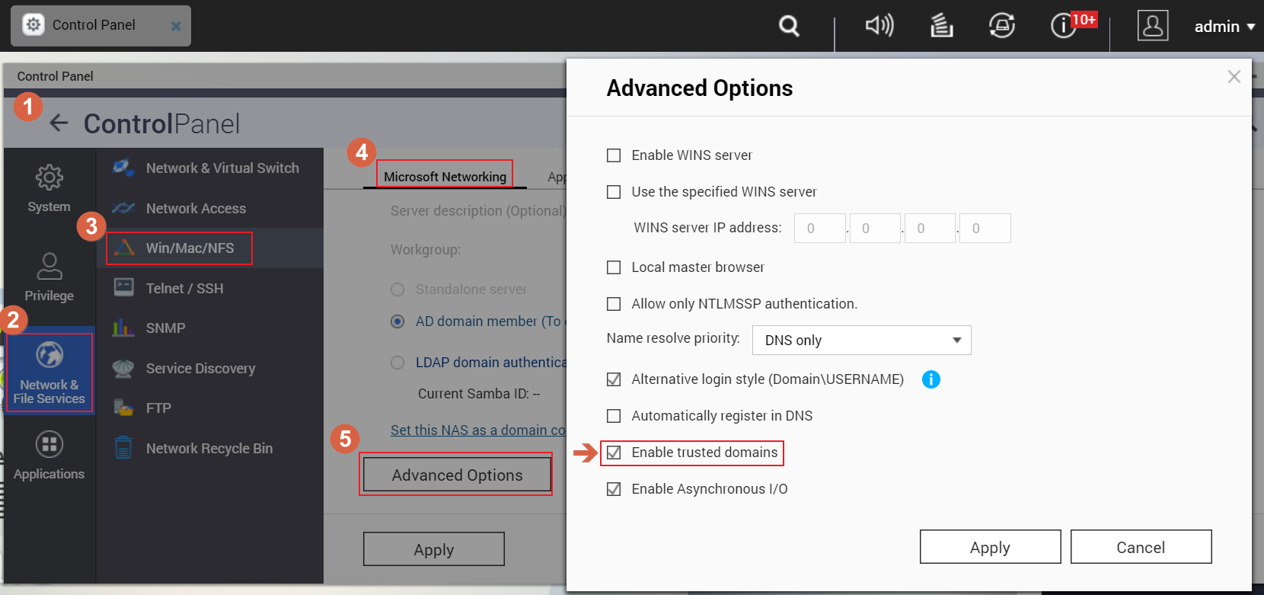The width and height of the screenshot is (1264, 595).
Task: Click the volume control icon
Action: click(x=880, y=25)
